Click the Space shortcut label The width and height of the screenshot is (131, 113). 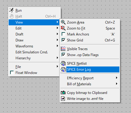coord(110,28)
